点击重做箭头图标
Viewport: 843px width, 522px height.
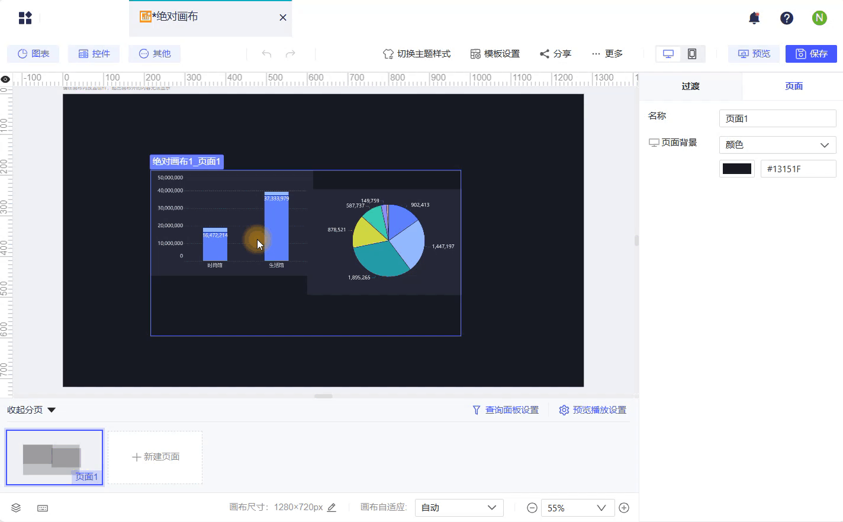(290, 53)
